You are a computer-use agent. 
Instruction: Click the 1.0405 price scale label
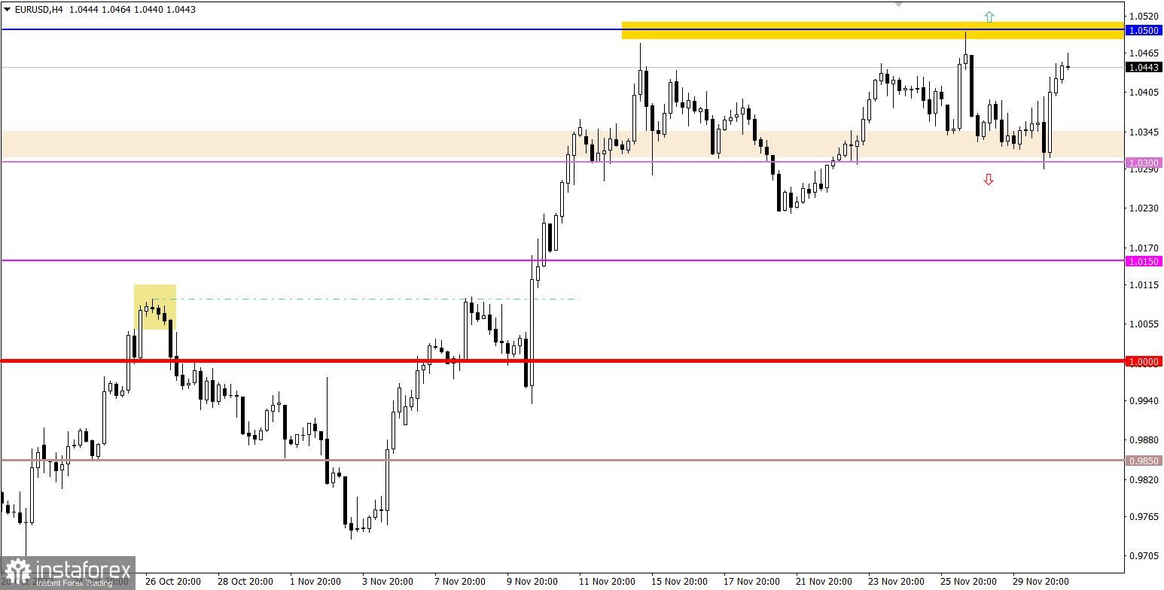[x=1144, y=93]
